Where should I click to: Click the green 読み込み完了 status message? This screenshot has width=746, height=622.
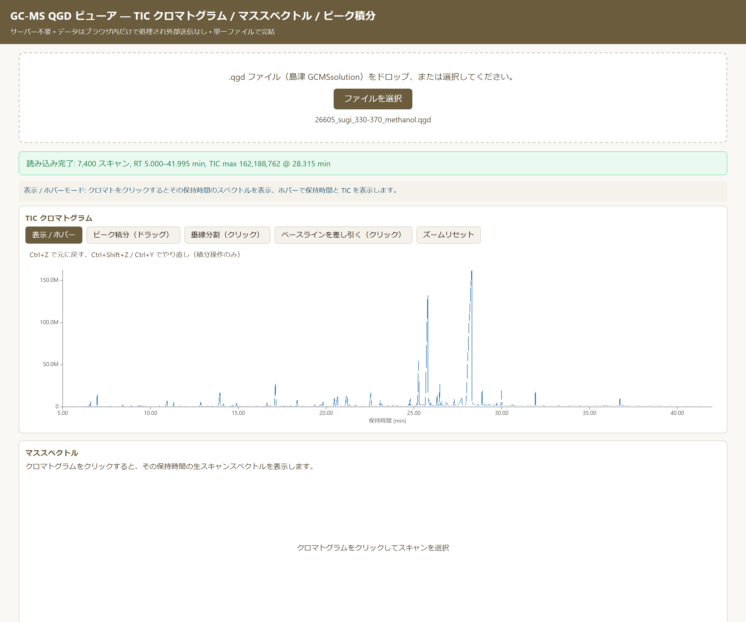tap(373, 164)
